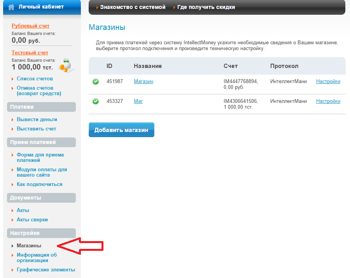Click the home icon beside Личный кабинет

tap(12, 7)
